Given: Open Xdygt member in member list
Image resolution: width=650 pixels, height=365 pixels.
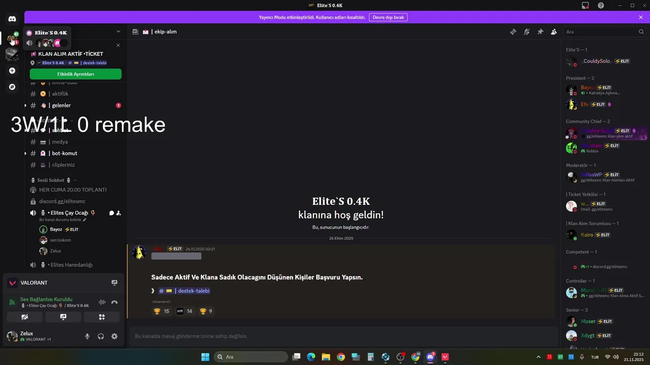Looking at the screenshot, I should click(x=605, y=336).
